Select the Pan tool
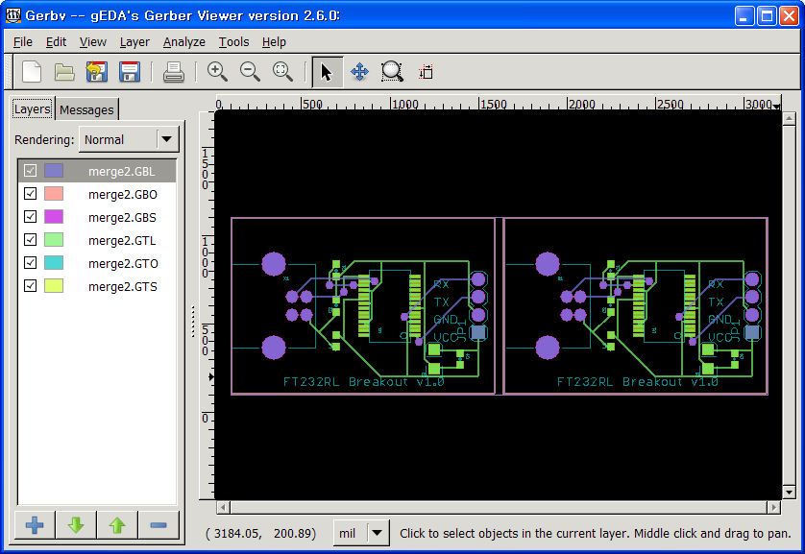The image size is (805, 554). point(359,72)
